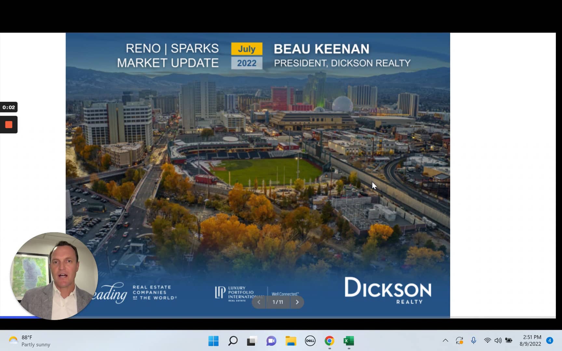The width and height of the screenshot is (562, 351).
Task: Toggle the screen cast icon in tray
Action: tap(460, 341)
